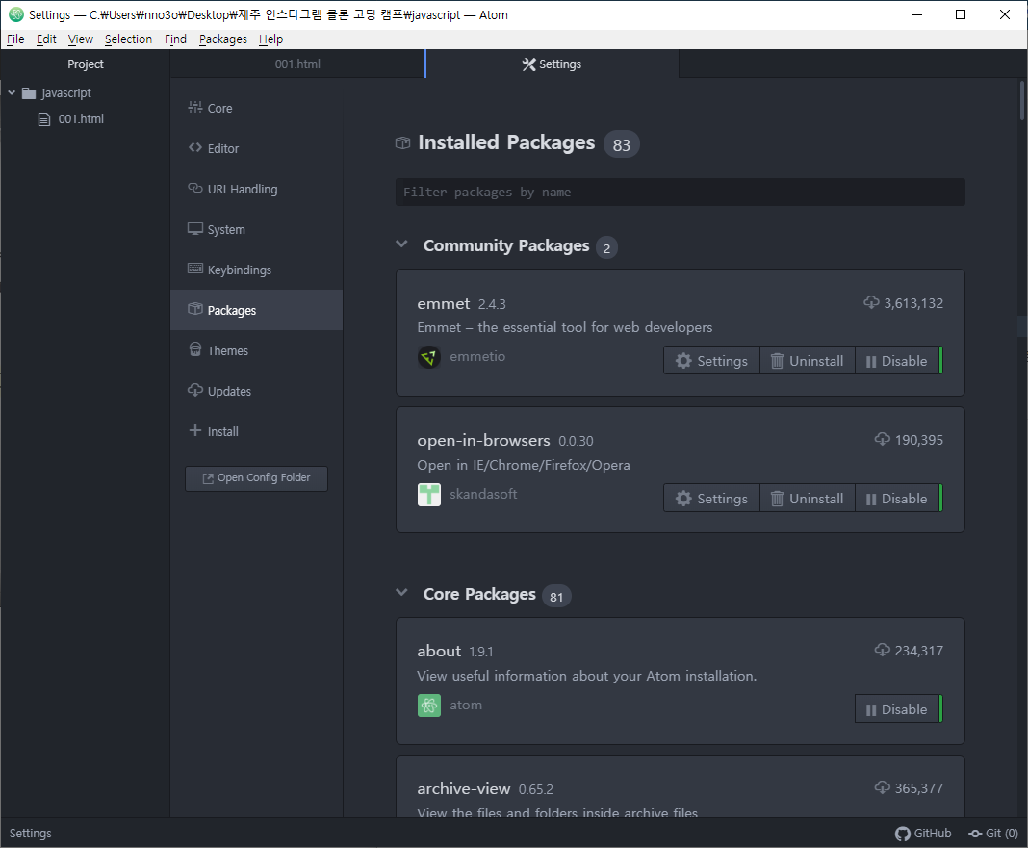The image size is (1028, 848).
Task: Open the emmetio author link
Action: click(x=477, y=357)
